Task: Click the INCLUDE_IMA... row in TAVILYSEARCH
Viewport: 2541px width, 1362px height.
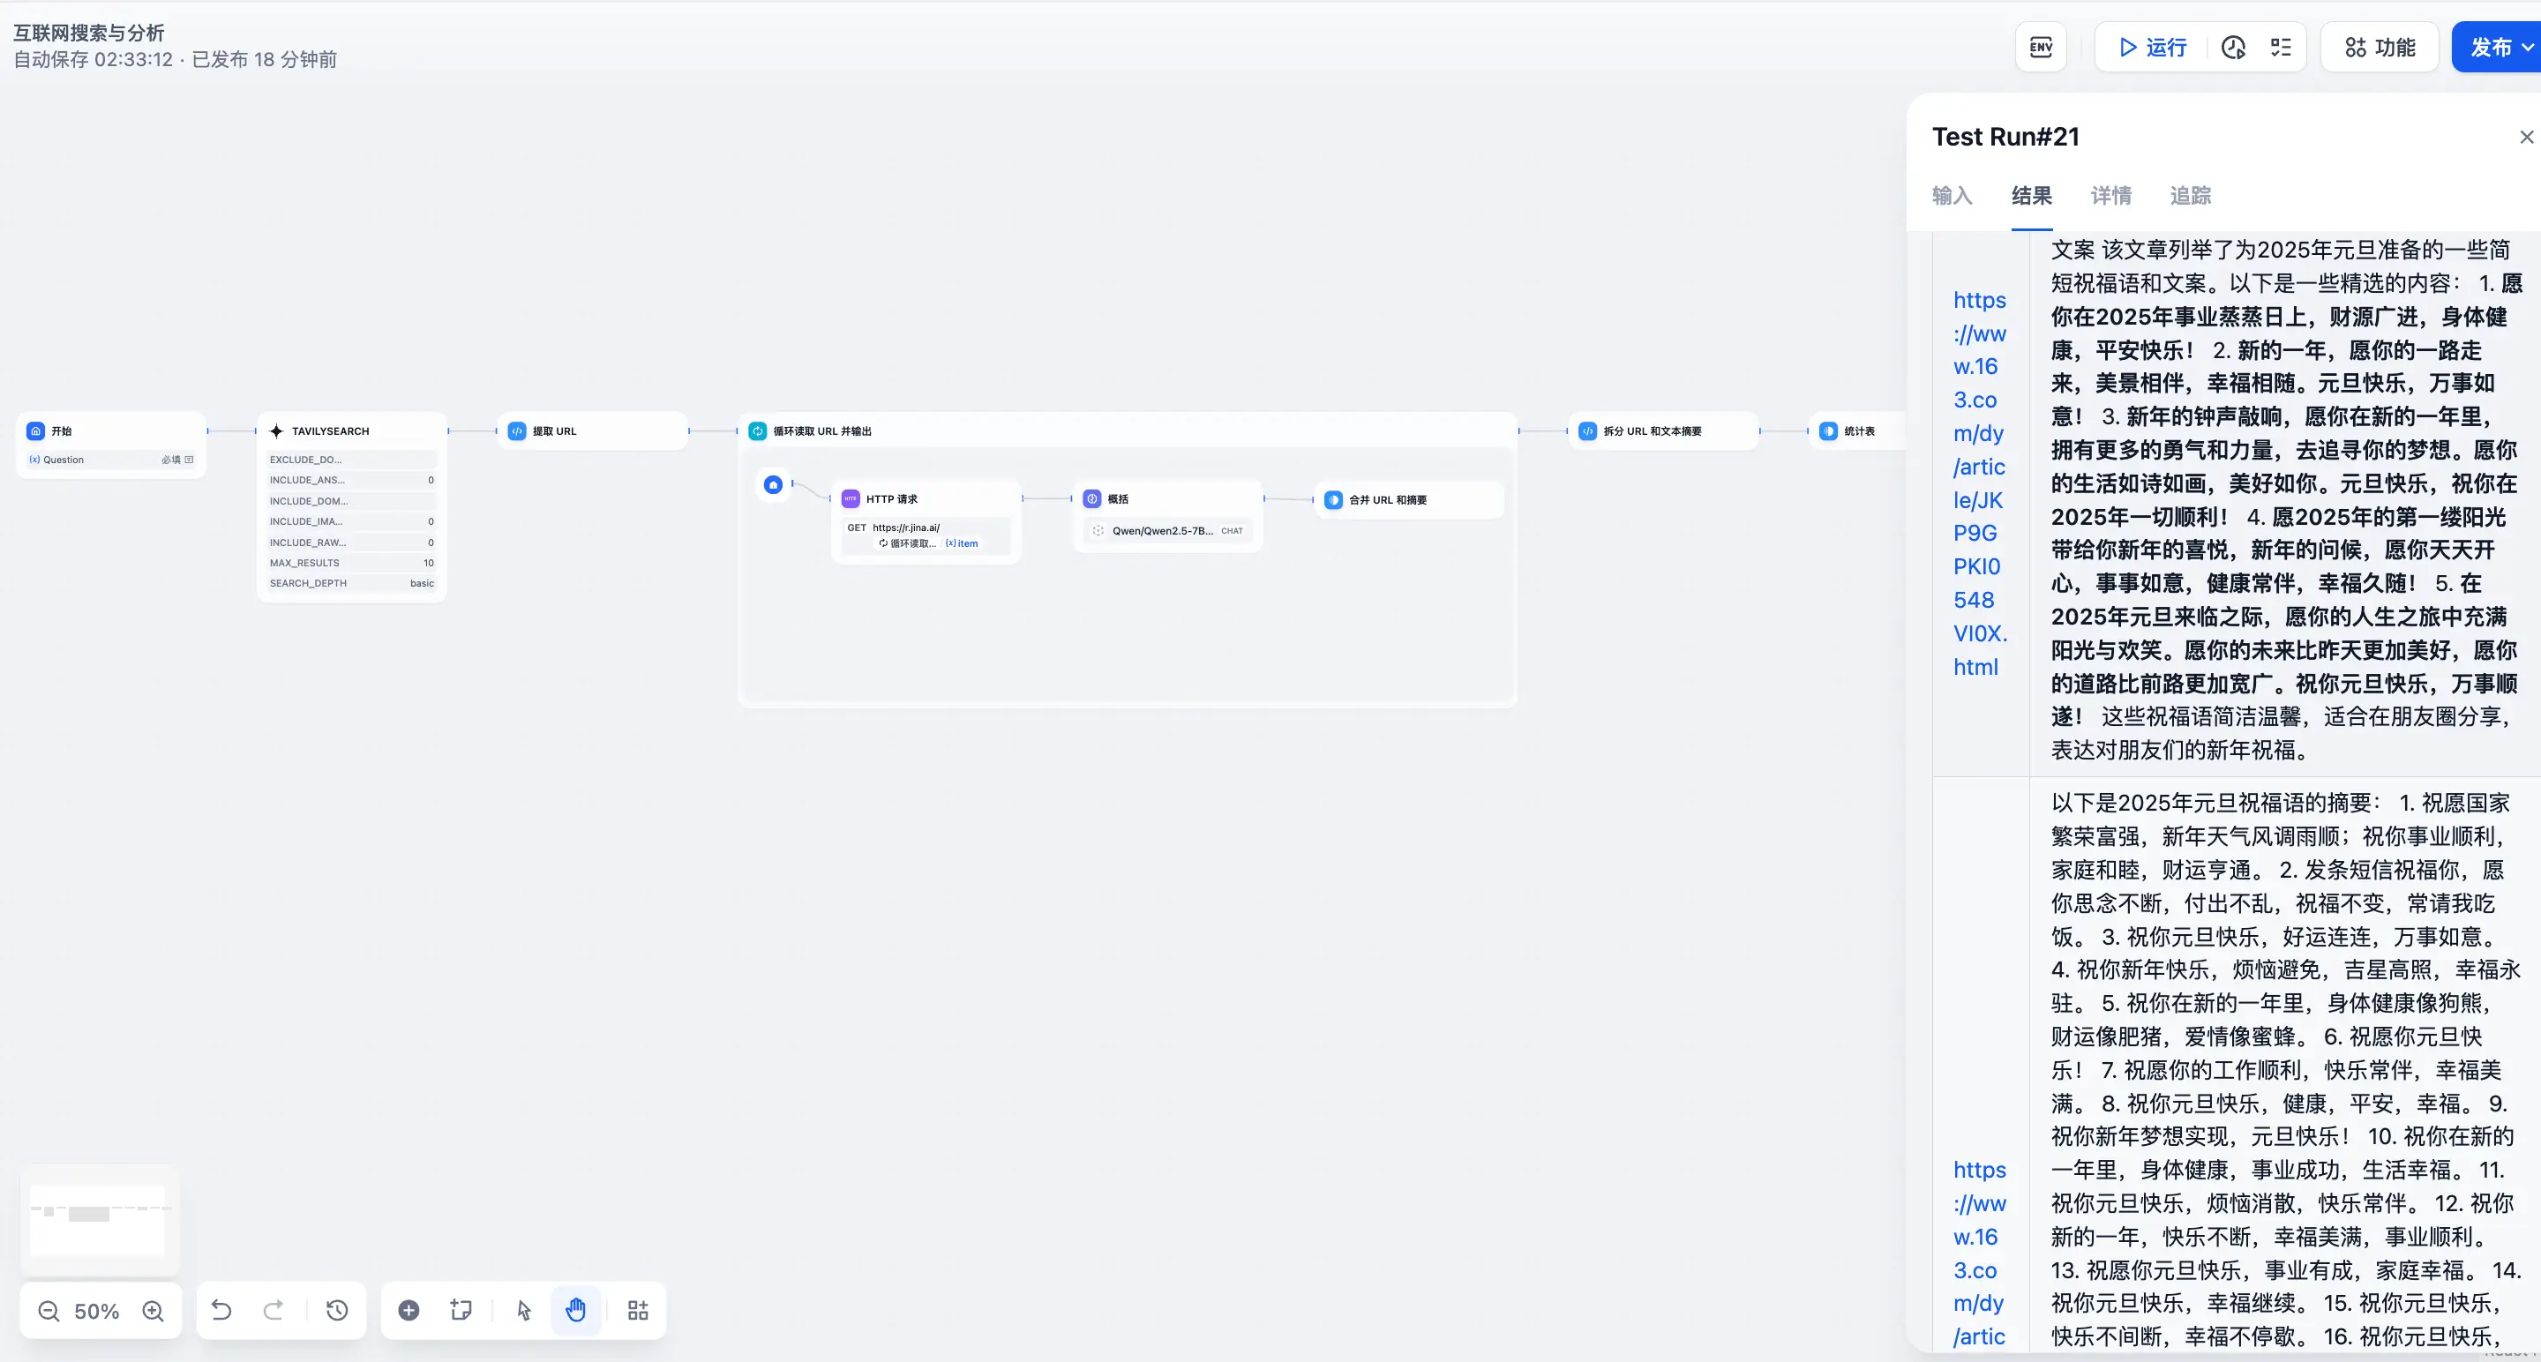Action: pyautogui.click(x=351, y=521)
